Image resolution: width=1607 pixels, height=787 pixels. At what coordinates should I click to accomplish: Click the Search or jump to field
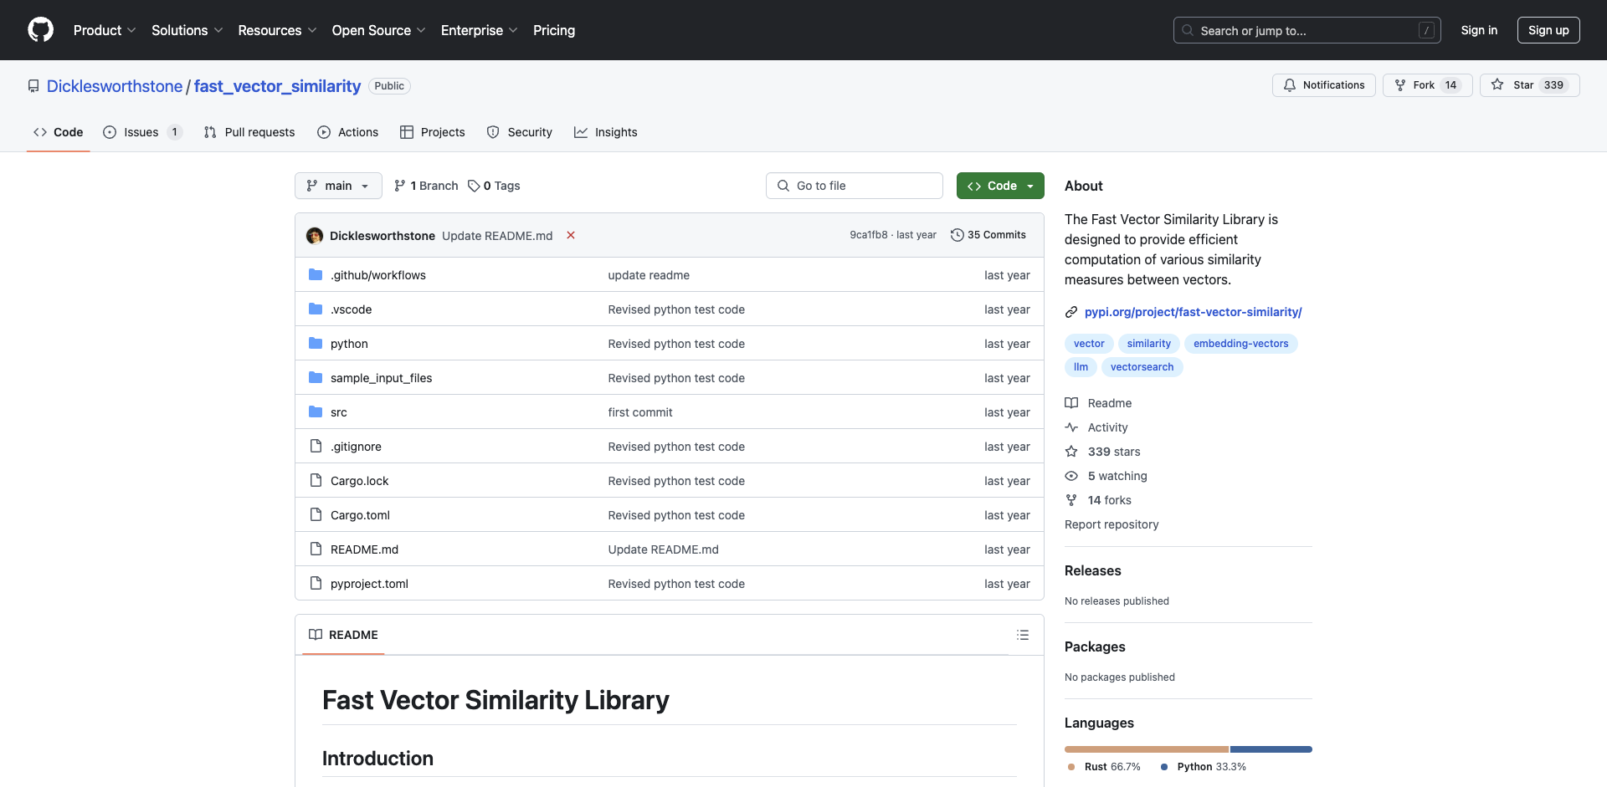[1307, 30]
